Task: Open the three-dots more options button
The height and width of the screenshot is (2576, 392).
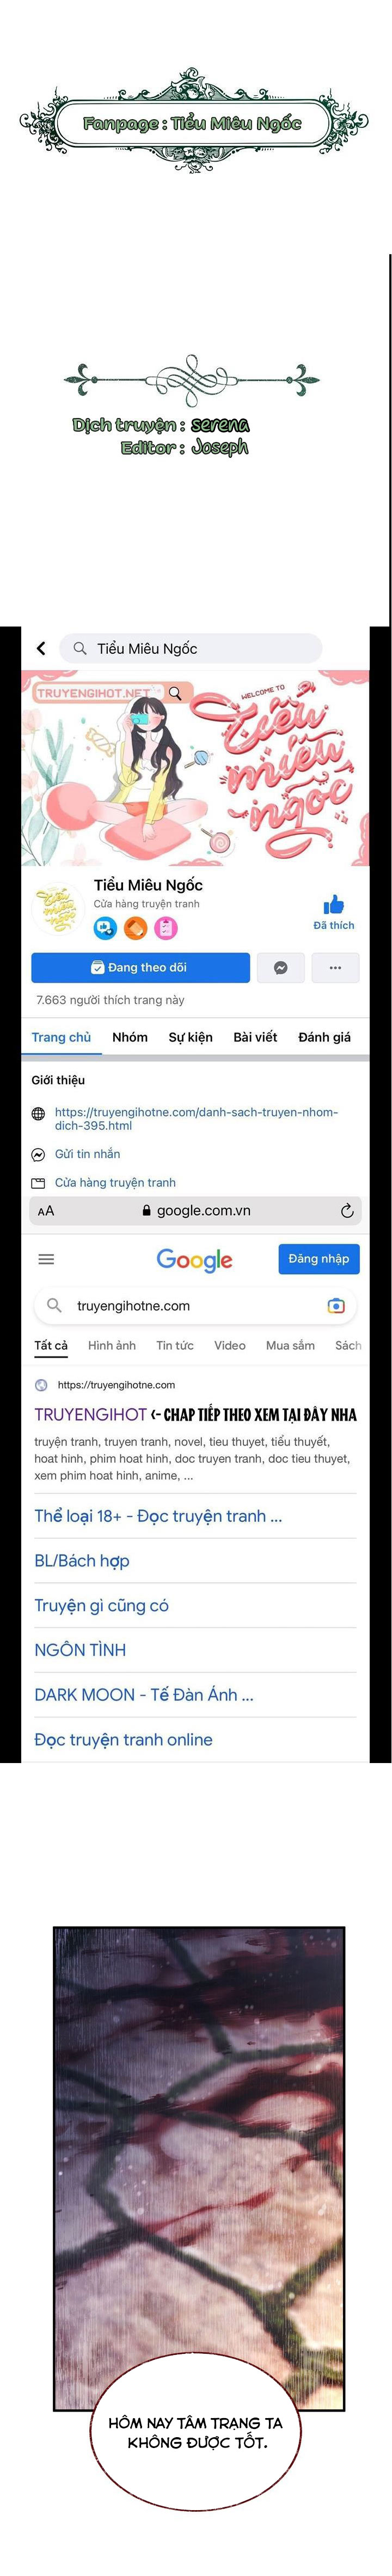Action: pyautogui.click(x=335, y=967)
